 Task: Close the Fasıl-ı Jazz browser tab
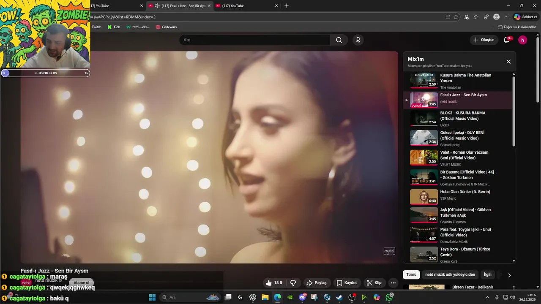point(209,6)
